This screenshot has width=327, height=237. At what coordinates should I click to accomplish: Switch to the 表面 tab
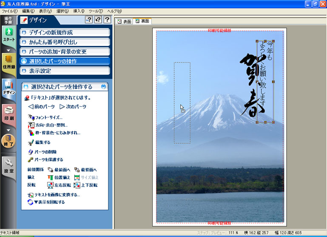(x=124, y=21)
